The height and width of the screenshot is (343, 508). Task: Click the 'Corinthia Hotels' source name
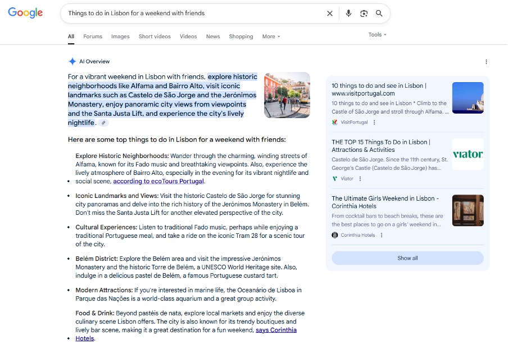(x=357, y=235)
